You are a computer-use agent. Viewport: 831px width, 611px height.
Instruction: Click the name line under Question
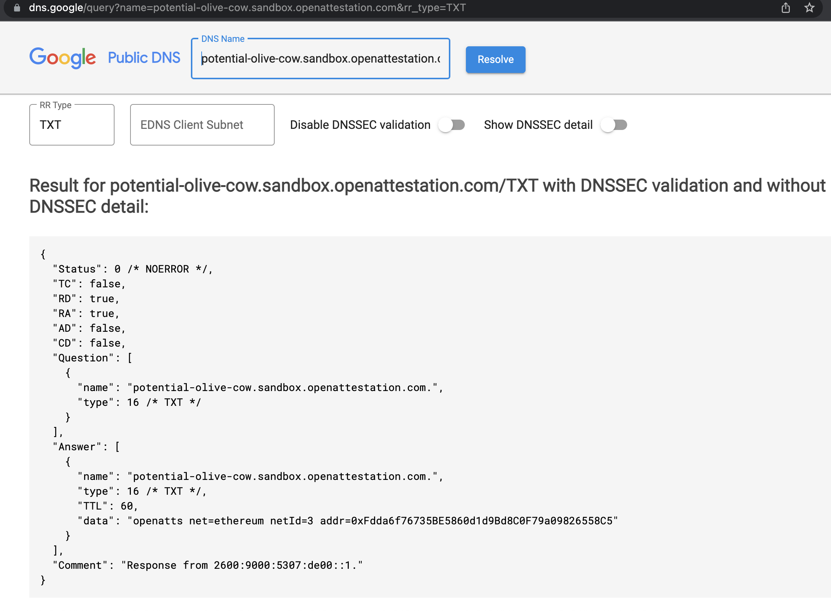260,388
